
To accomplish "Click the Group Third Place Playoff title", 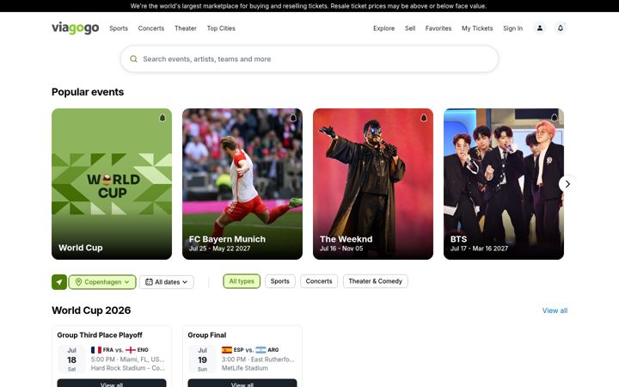I will [100, 335].
